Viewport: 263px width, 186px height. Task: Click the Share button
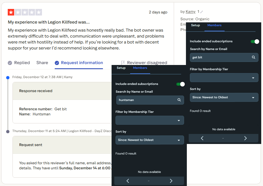[x=42, y=63]
